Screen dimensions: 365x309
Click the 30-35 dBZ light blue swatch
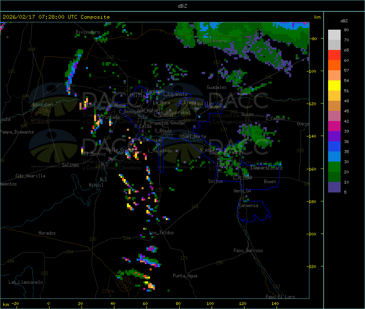334,157
